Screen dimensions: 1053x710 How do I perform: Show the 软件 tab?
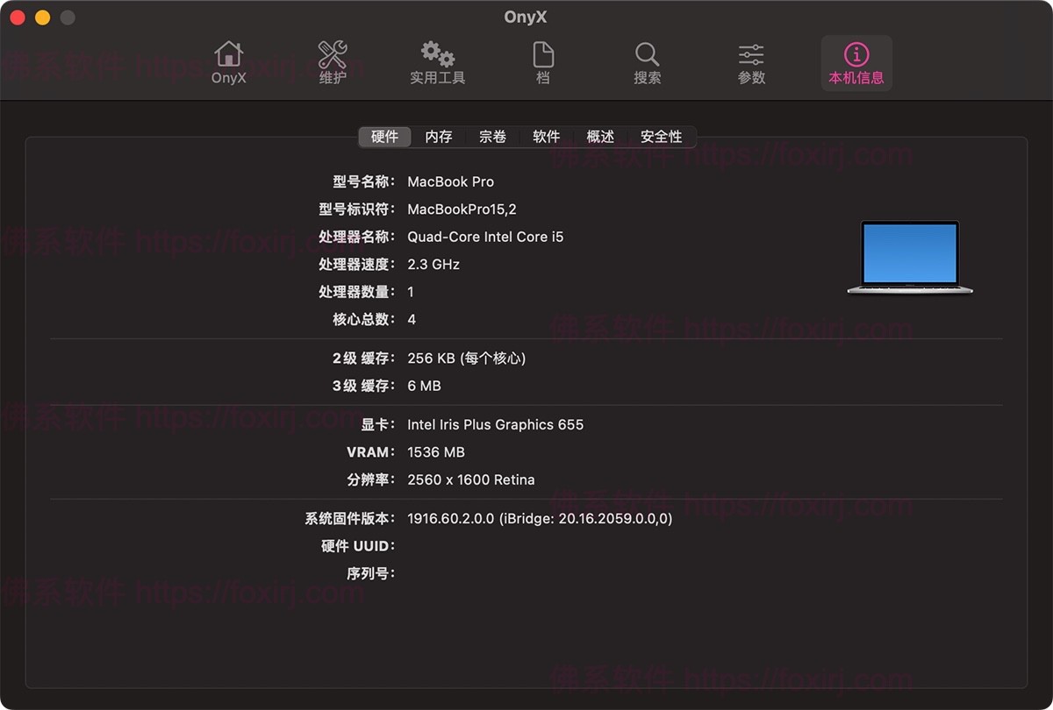click(x=546, y=137)
